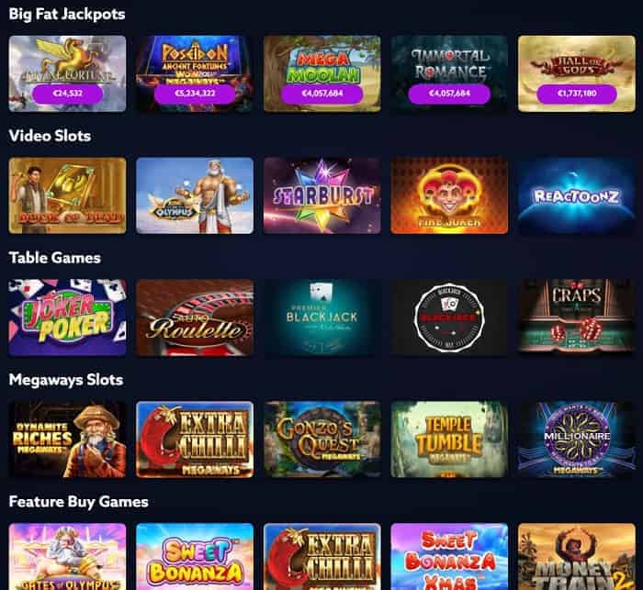Open Temple Tumble Megaways tile

tap(449, 440)
